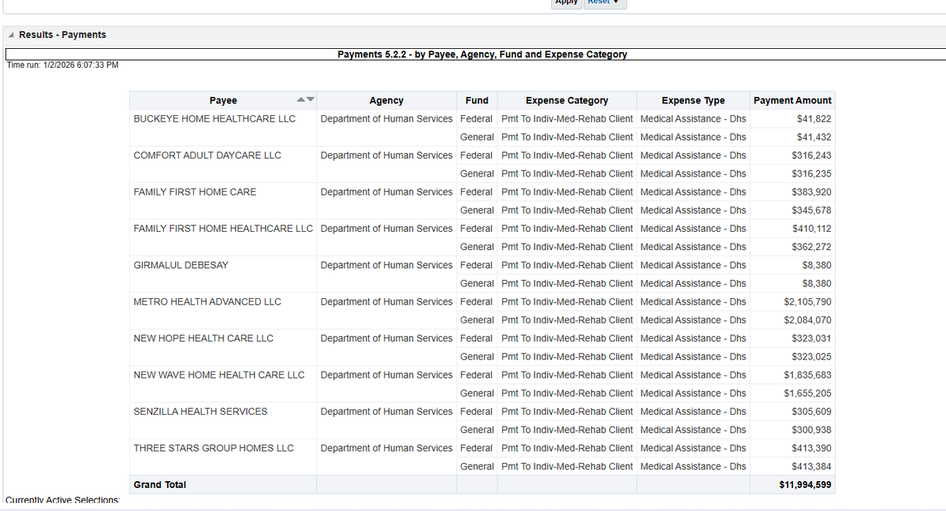Viewport: 946px width, 511px height.
Task: Select the Payee column header
Action: (223, 100)
